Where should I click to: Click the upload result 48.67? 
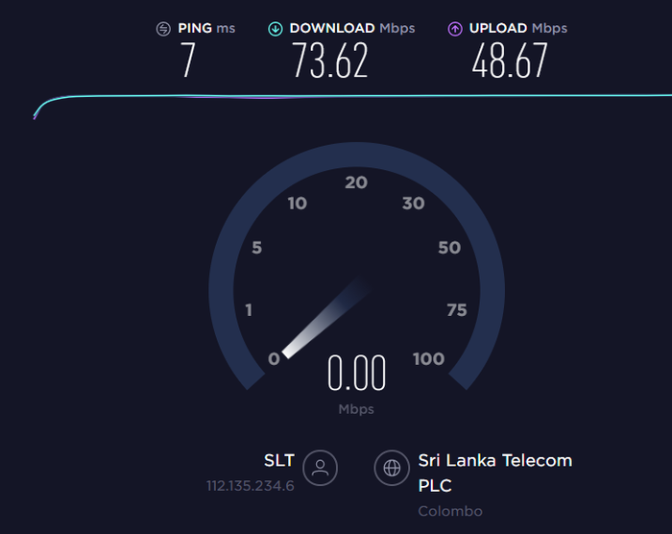click(x=510, y=61)
